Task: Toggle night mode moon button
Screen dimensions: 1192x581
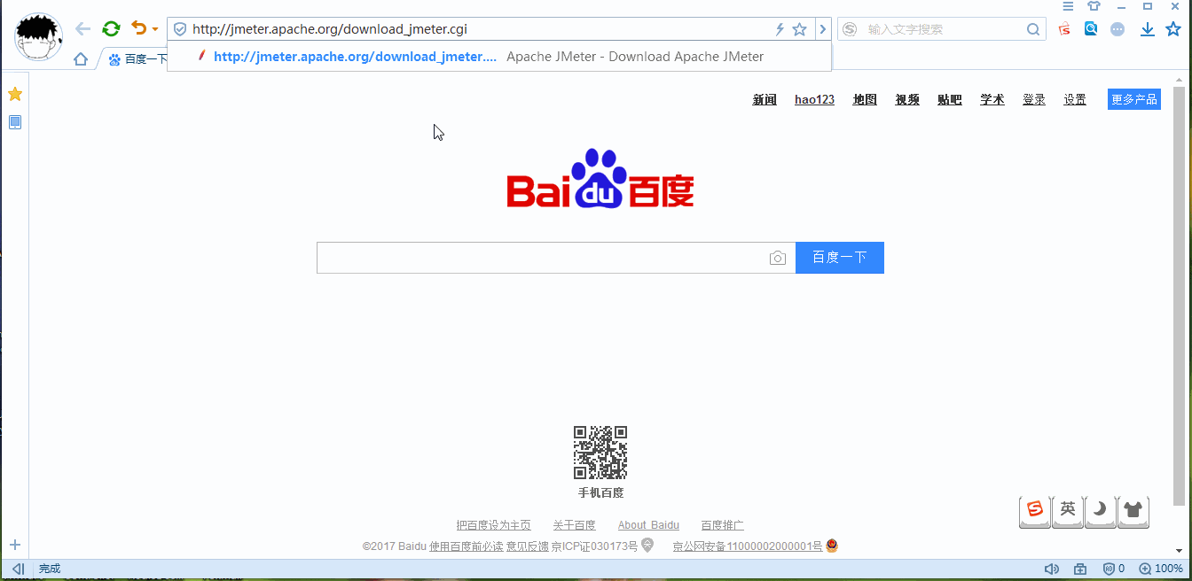Action: click(1100, 509)
